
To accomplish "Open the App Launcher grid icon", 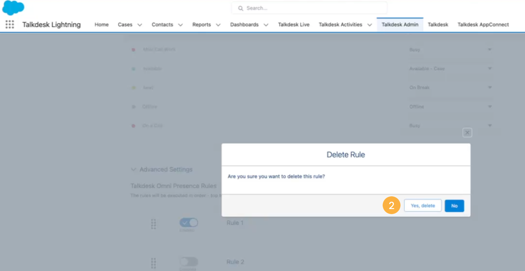I will pyautogui.click(x=10, y=24).
